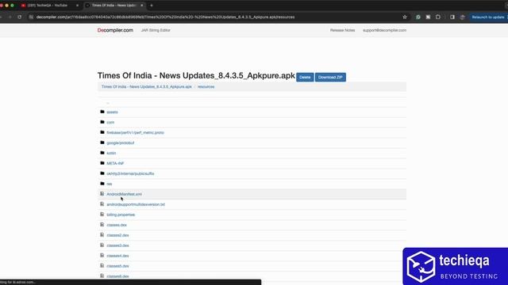Open classes6.dex file
This screenshot has width=508, height=285.
tap(117, 276)
